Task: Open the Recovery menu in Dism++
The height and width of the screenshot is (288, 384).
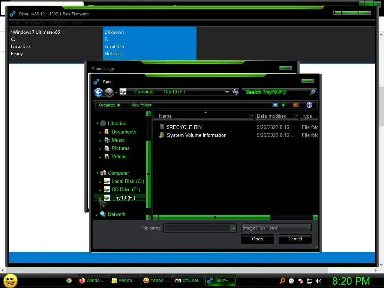Action: [34, 22]
